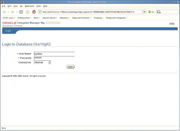Open the Forward history dropdown arrow

point(17,12)
